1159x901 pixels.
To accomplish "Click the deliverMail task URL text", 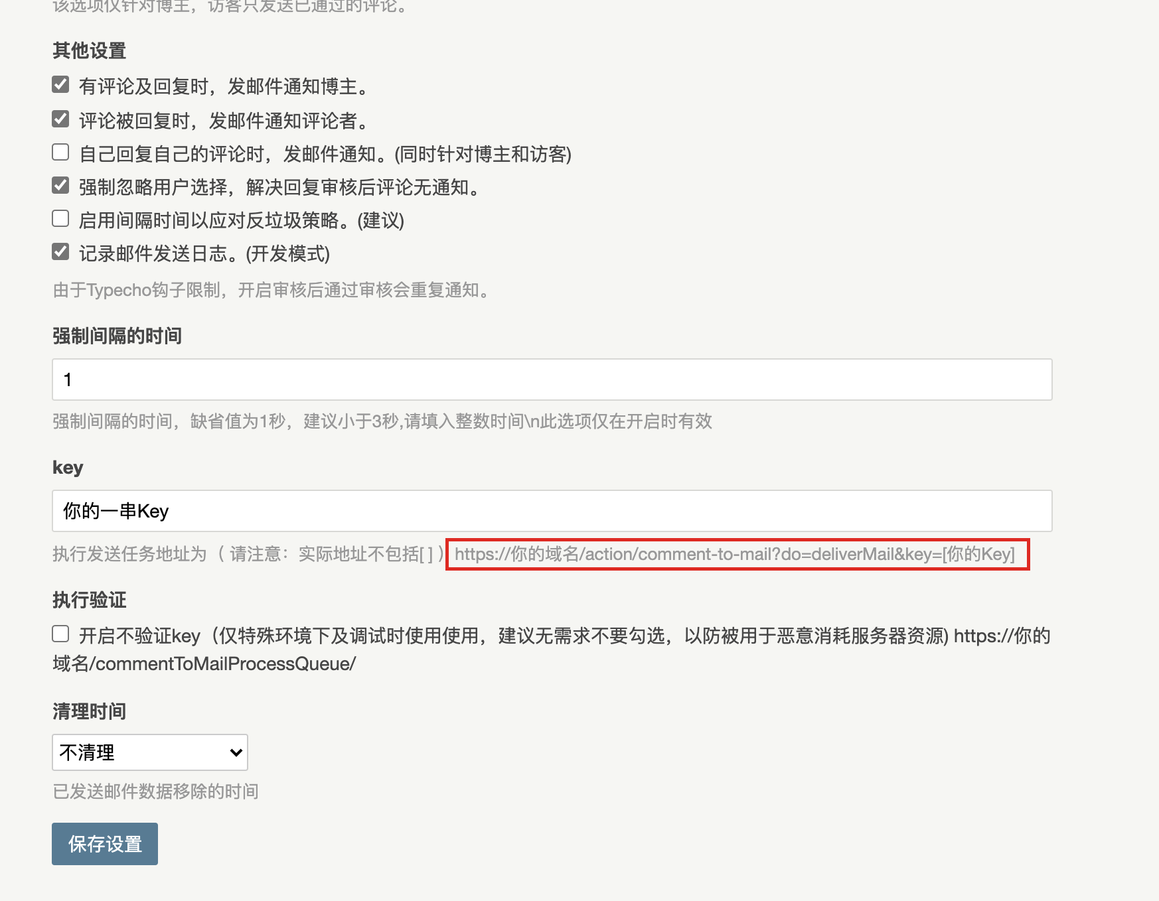I will (734, 554).
